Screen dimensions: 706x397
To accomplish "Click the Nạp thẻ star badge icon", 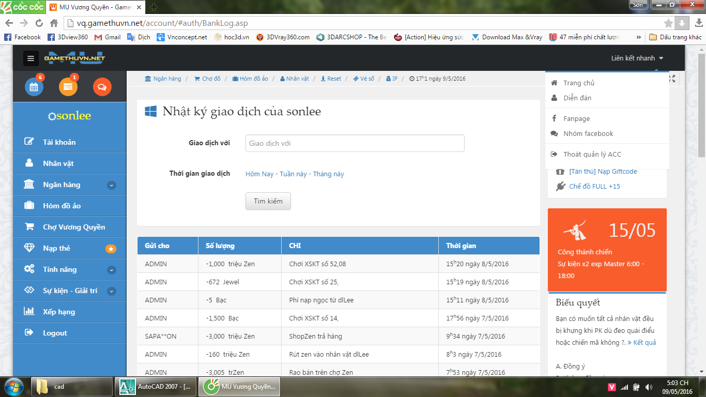I will (x=111, y=249).
